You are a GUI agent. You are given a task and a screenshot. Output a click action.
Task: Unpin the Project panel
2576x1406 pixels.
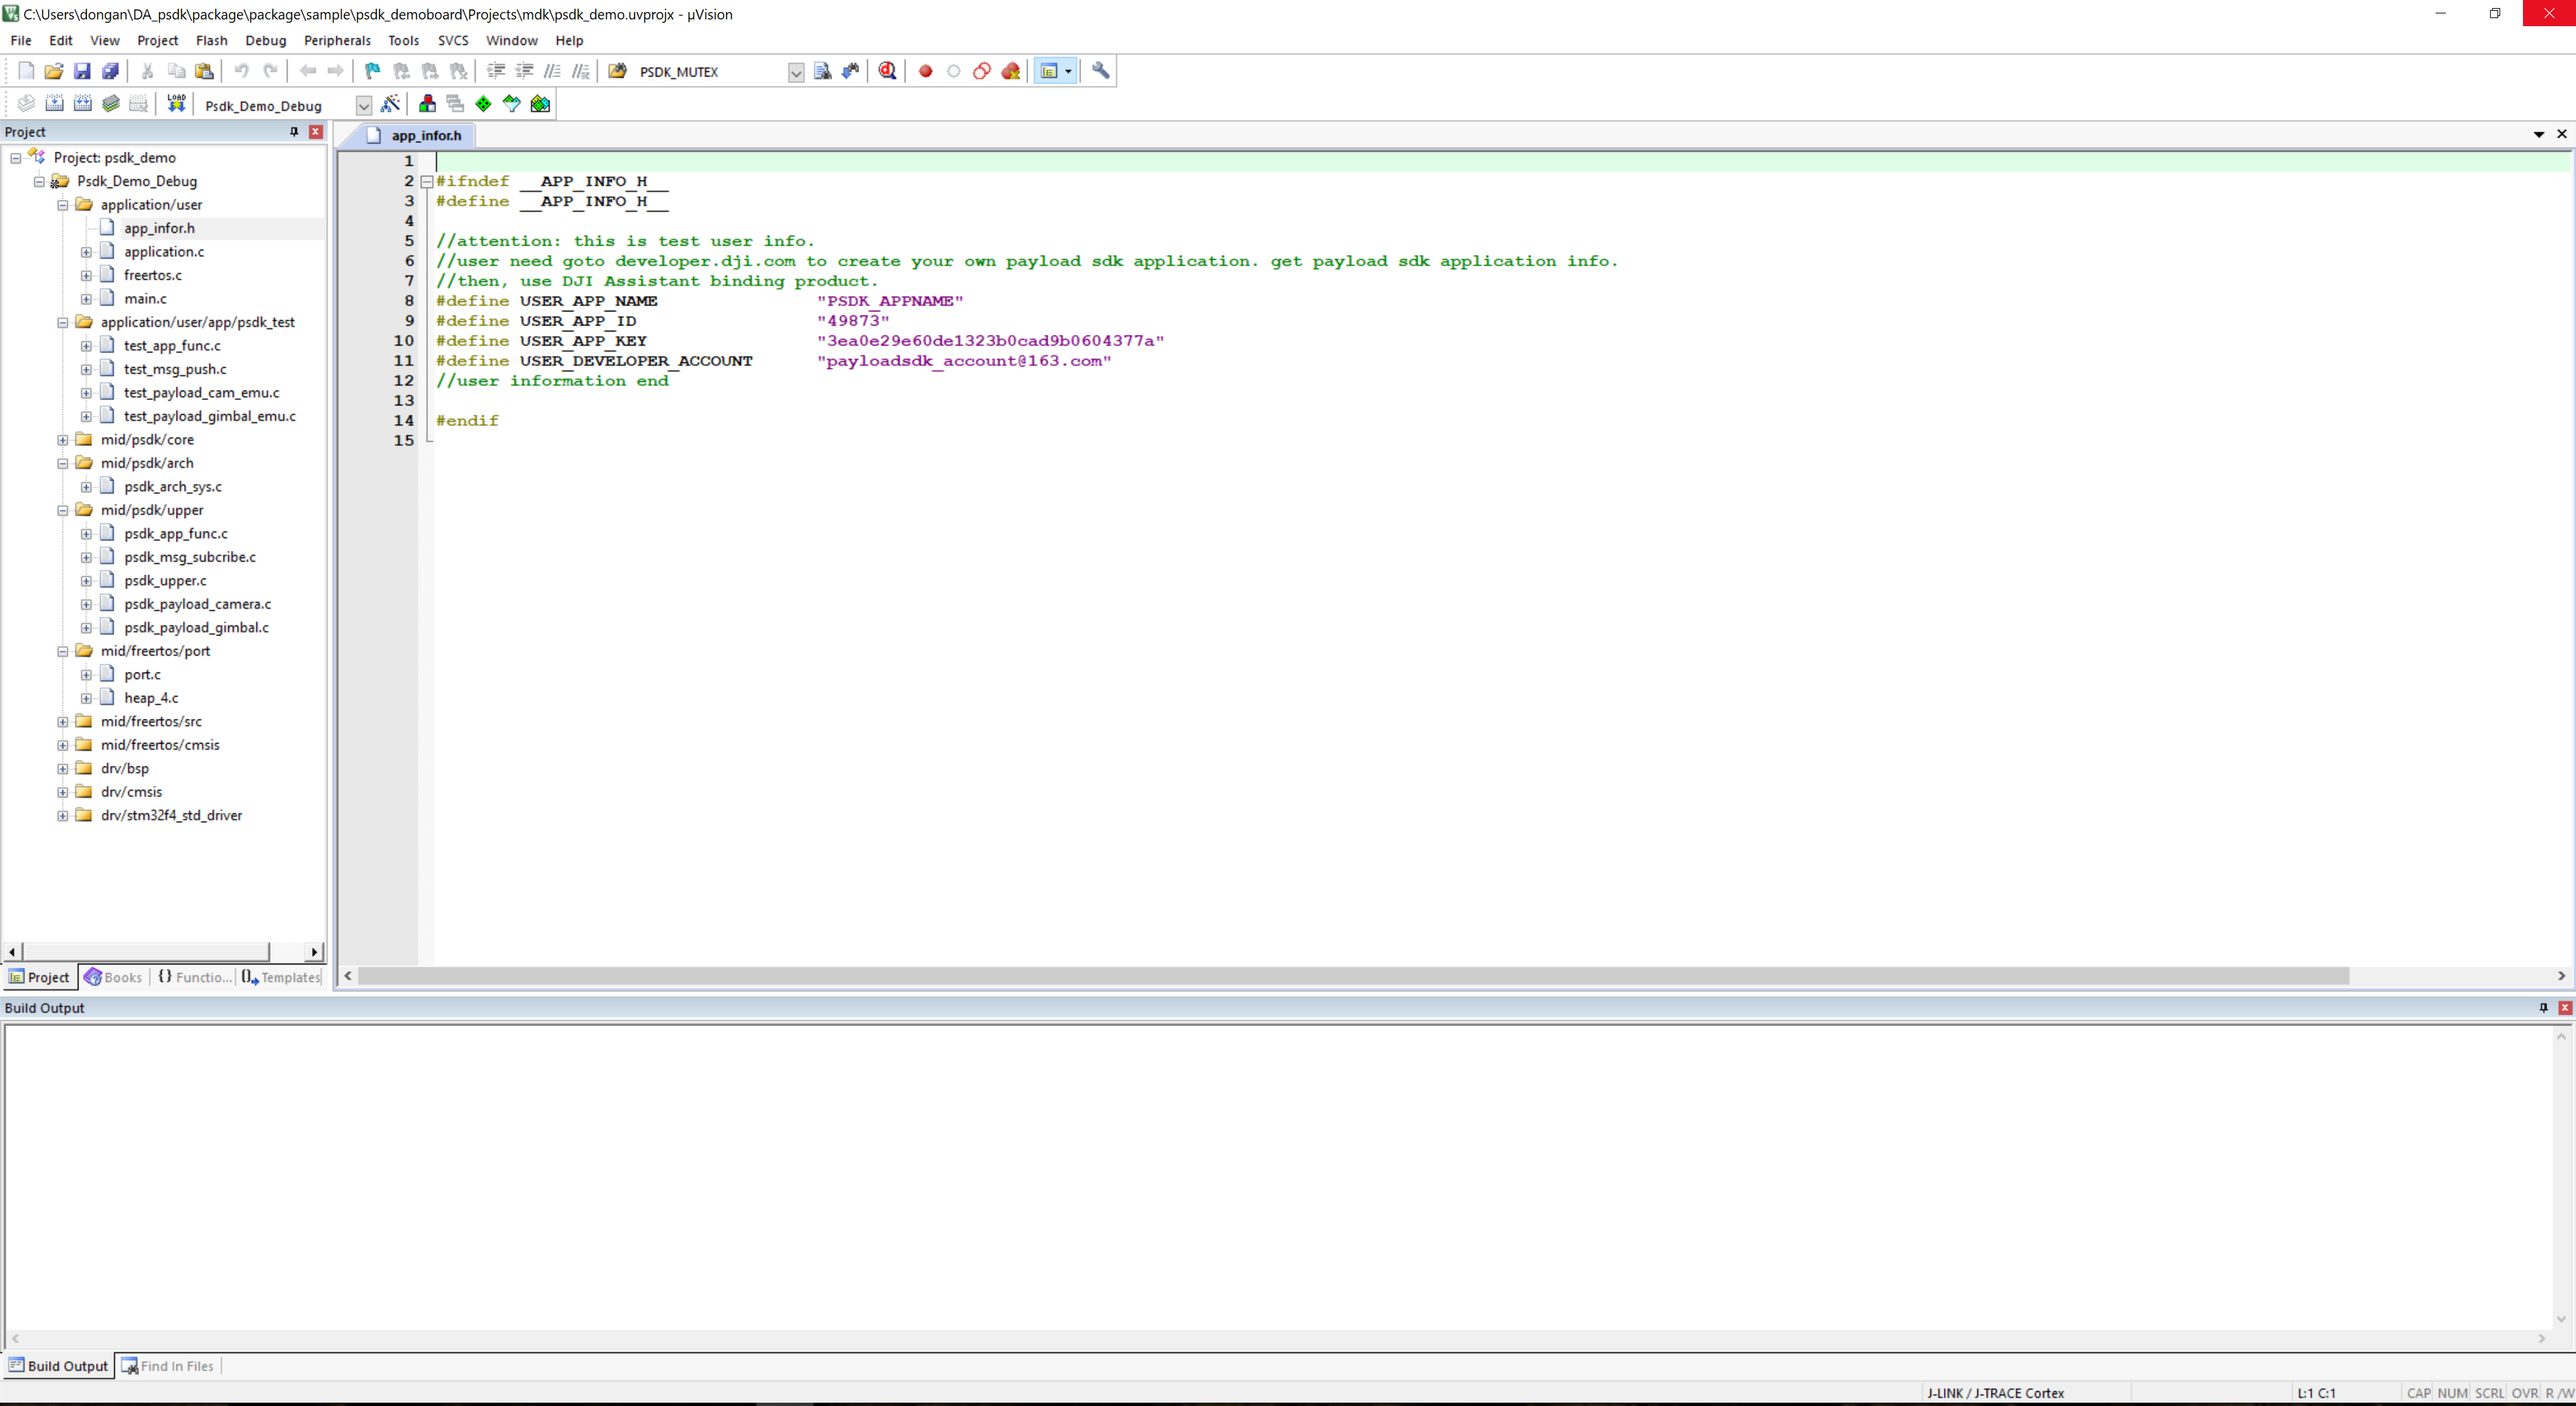pos(294,131)
